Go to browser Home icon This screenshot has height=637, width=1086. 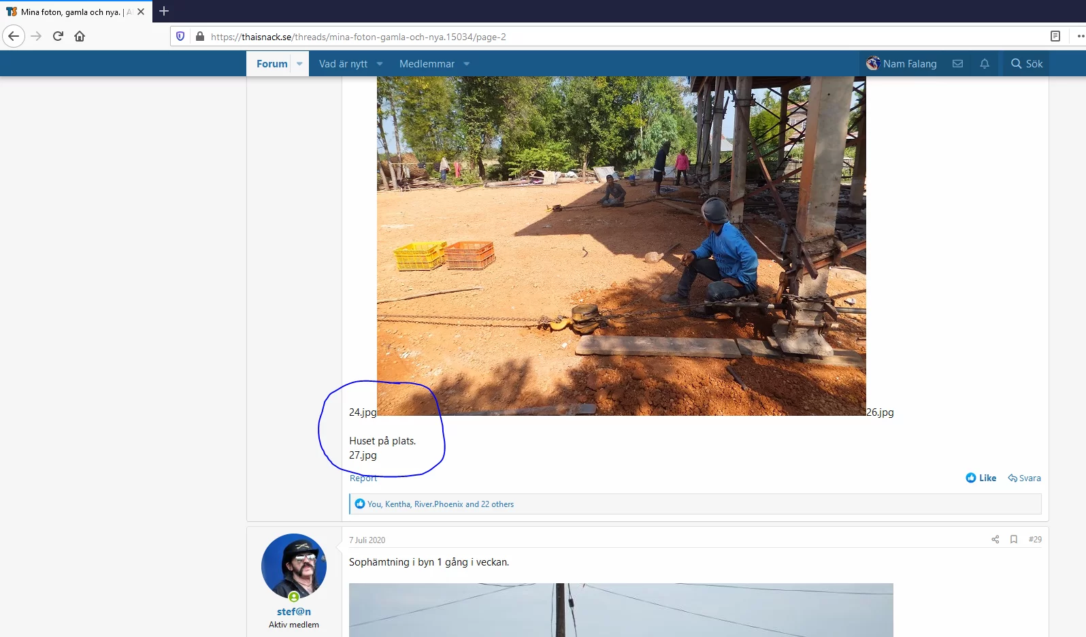(x=80, y=36)
